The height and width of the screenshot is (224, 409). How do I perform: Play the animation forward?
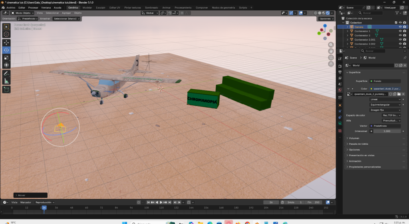point(161,203)
